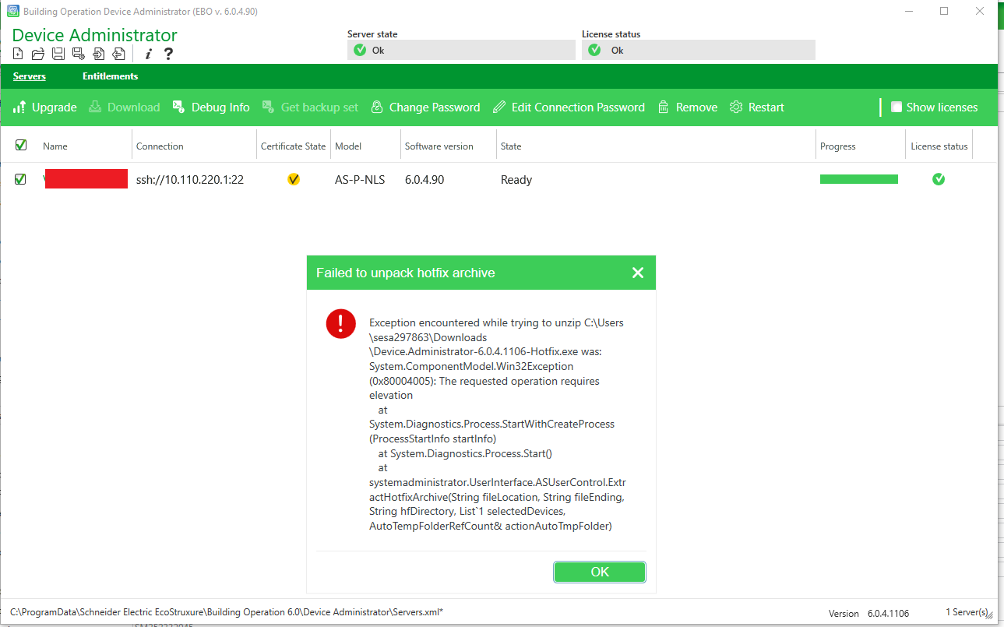Click the save-with-settings floppy gear icon

tap(79, 54)
